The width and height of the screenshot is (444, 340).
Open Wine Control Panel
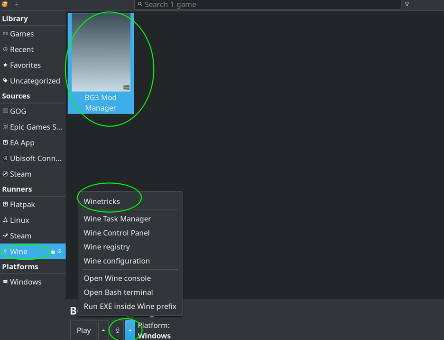[x=130, y=233]
